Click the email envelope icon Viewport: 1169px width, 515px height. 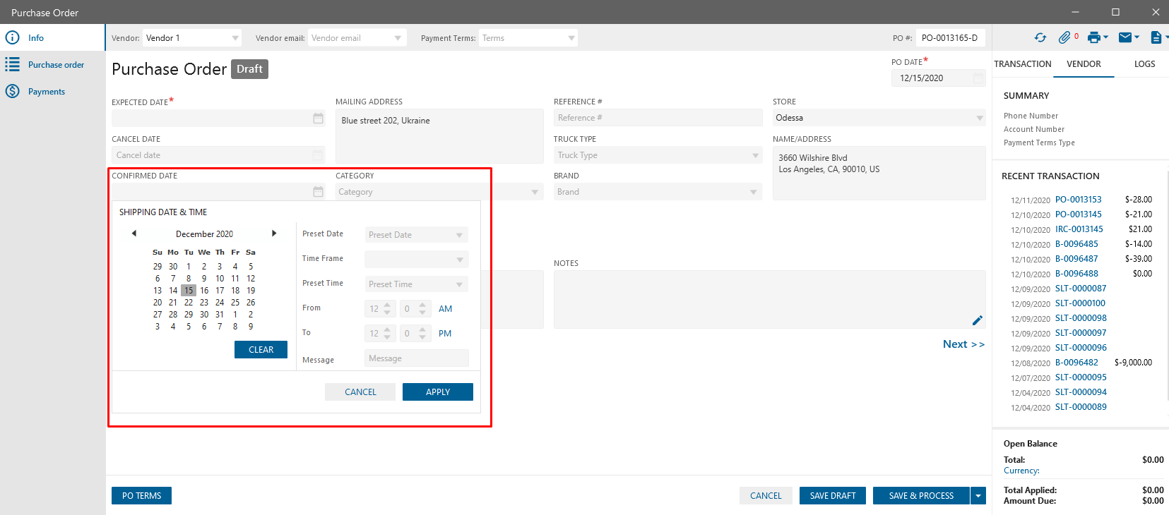[1125, 38]
